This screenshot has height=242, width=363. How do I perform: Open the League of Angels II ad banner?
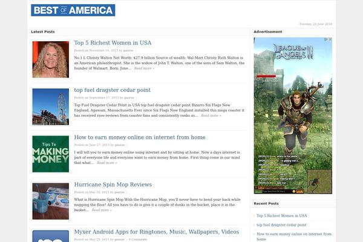tap(293, 116)
